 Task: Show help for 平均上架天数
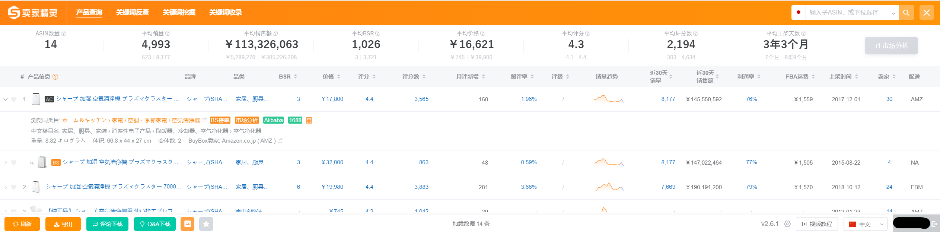pyautogui.click(x=804, y=33)
